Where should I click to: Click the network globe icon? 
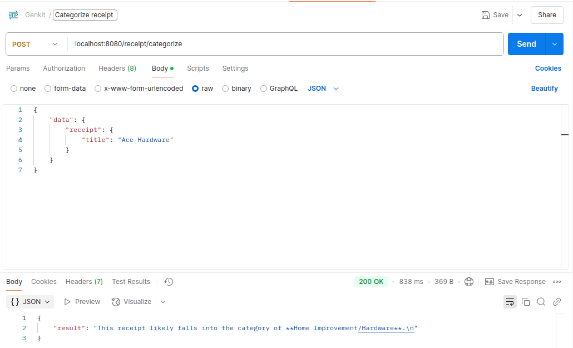[469, 282]
